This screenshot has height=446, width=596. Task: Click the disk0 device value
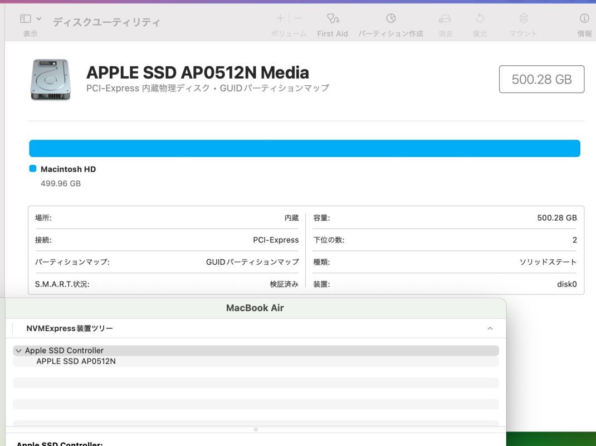[x=566, y=284]
